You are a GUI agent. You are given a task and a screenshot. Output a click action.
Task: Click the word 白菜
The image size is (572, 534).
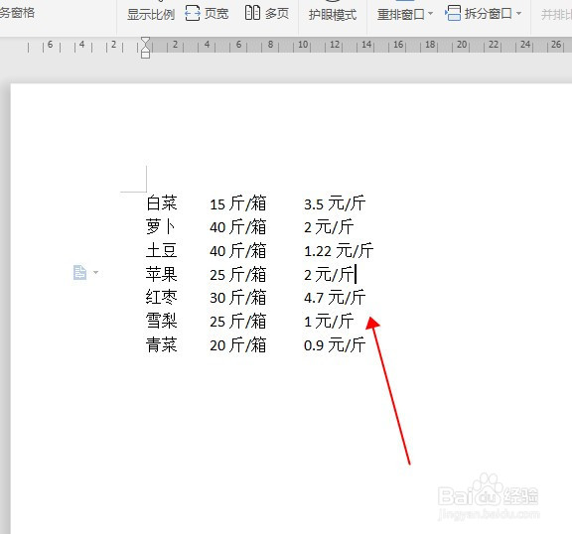pos(162,203)
